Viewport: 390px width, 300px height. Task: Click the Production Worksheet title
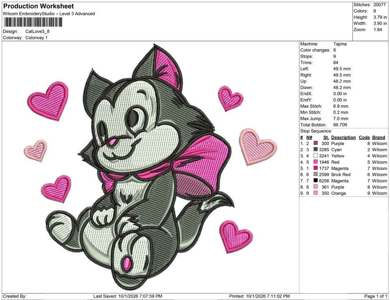[x=39, y=6]
